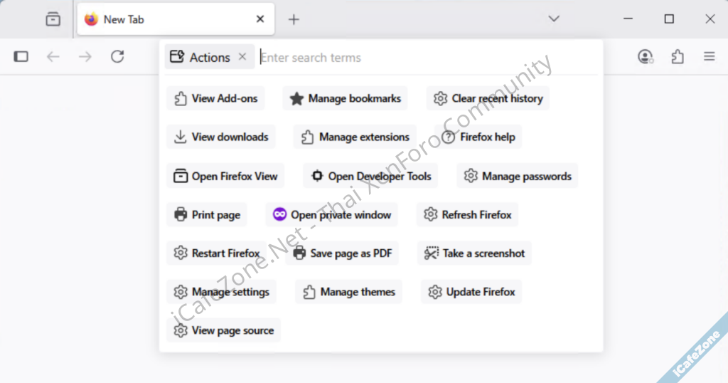Open a new tab with plus button
Viewport: 728px width, 383px height.
294,19
